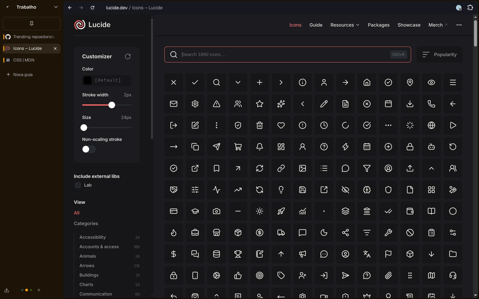Pick the graduation cap icon

(x=195, y=211)
